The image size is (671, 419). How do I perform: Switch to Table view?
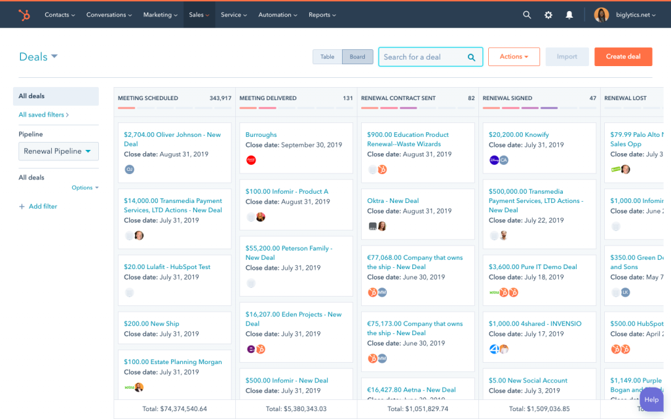pyautogui.click(x=328, y=57)
